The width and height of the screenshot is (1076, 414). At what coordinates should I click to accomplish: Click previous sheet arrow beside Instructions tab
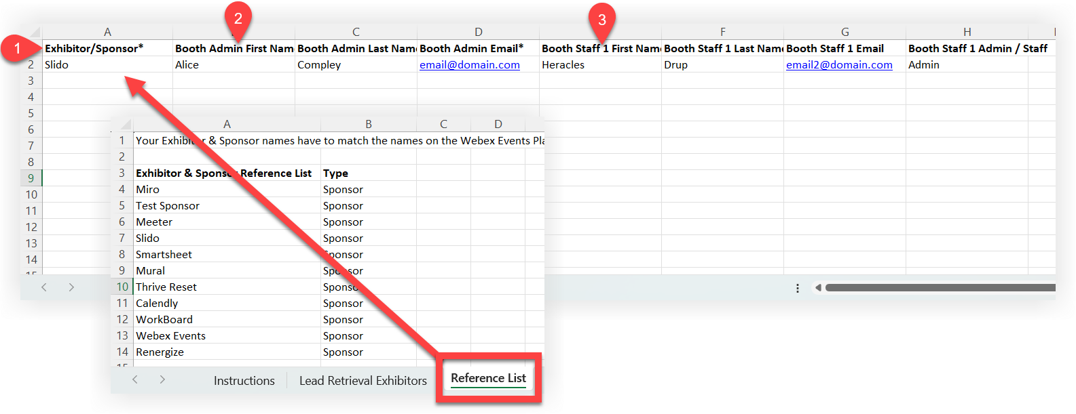[135, 379]
